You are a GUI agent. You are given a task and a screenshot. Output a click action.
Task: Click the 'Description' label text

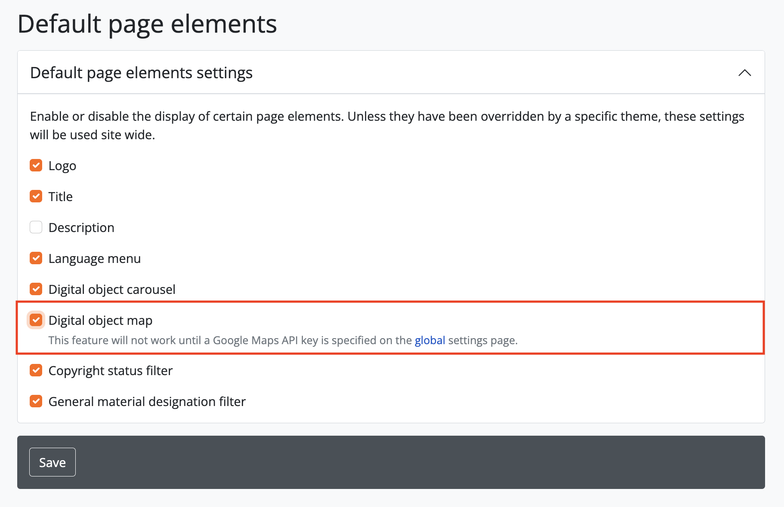click(81, 228)
